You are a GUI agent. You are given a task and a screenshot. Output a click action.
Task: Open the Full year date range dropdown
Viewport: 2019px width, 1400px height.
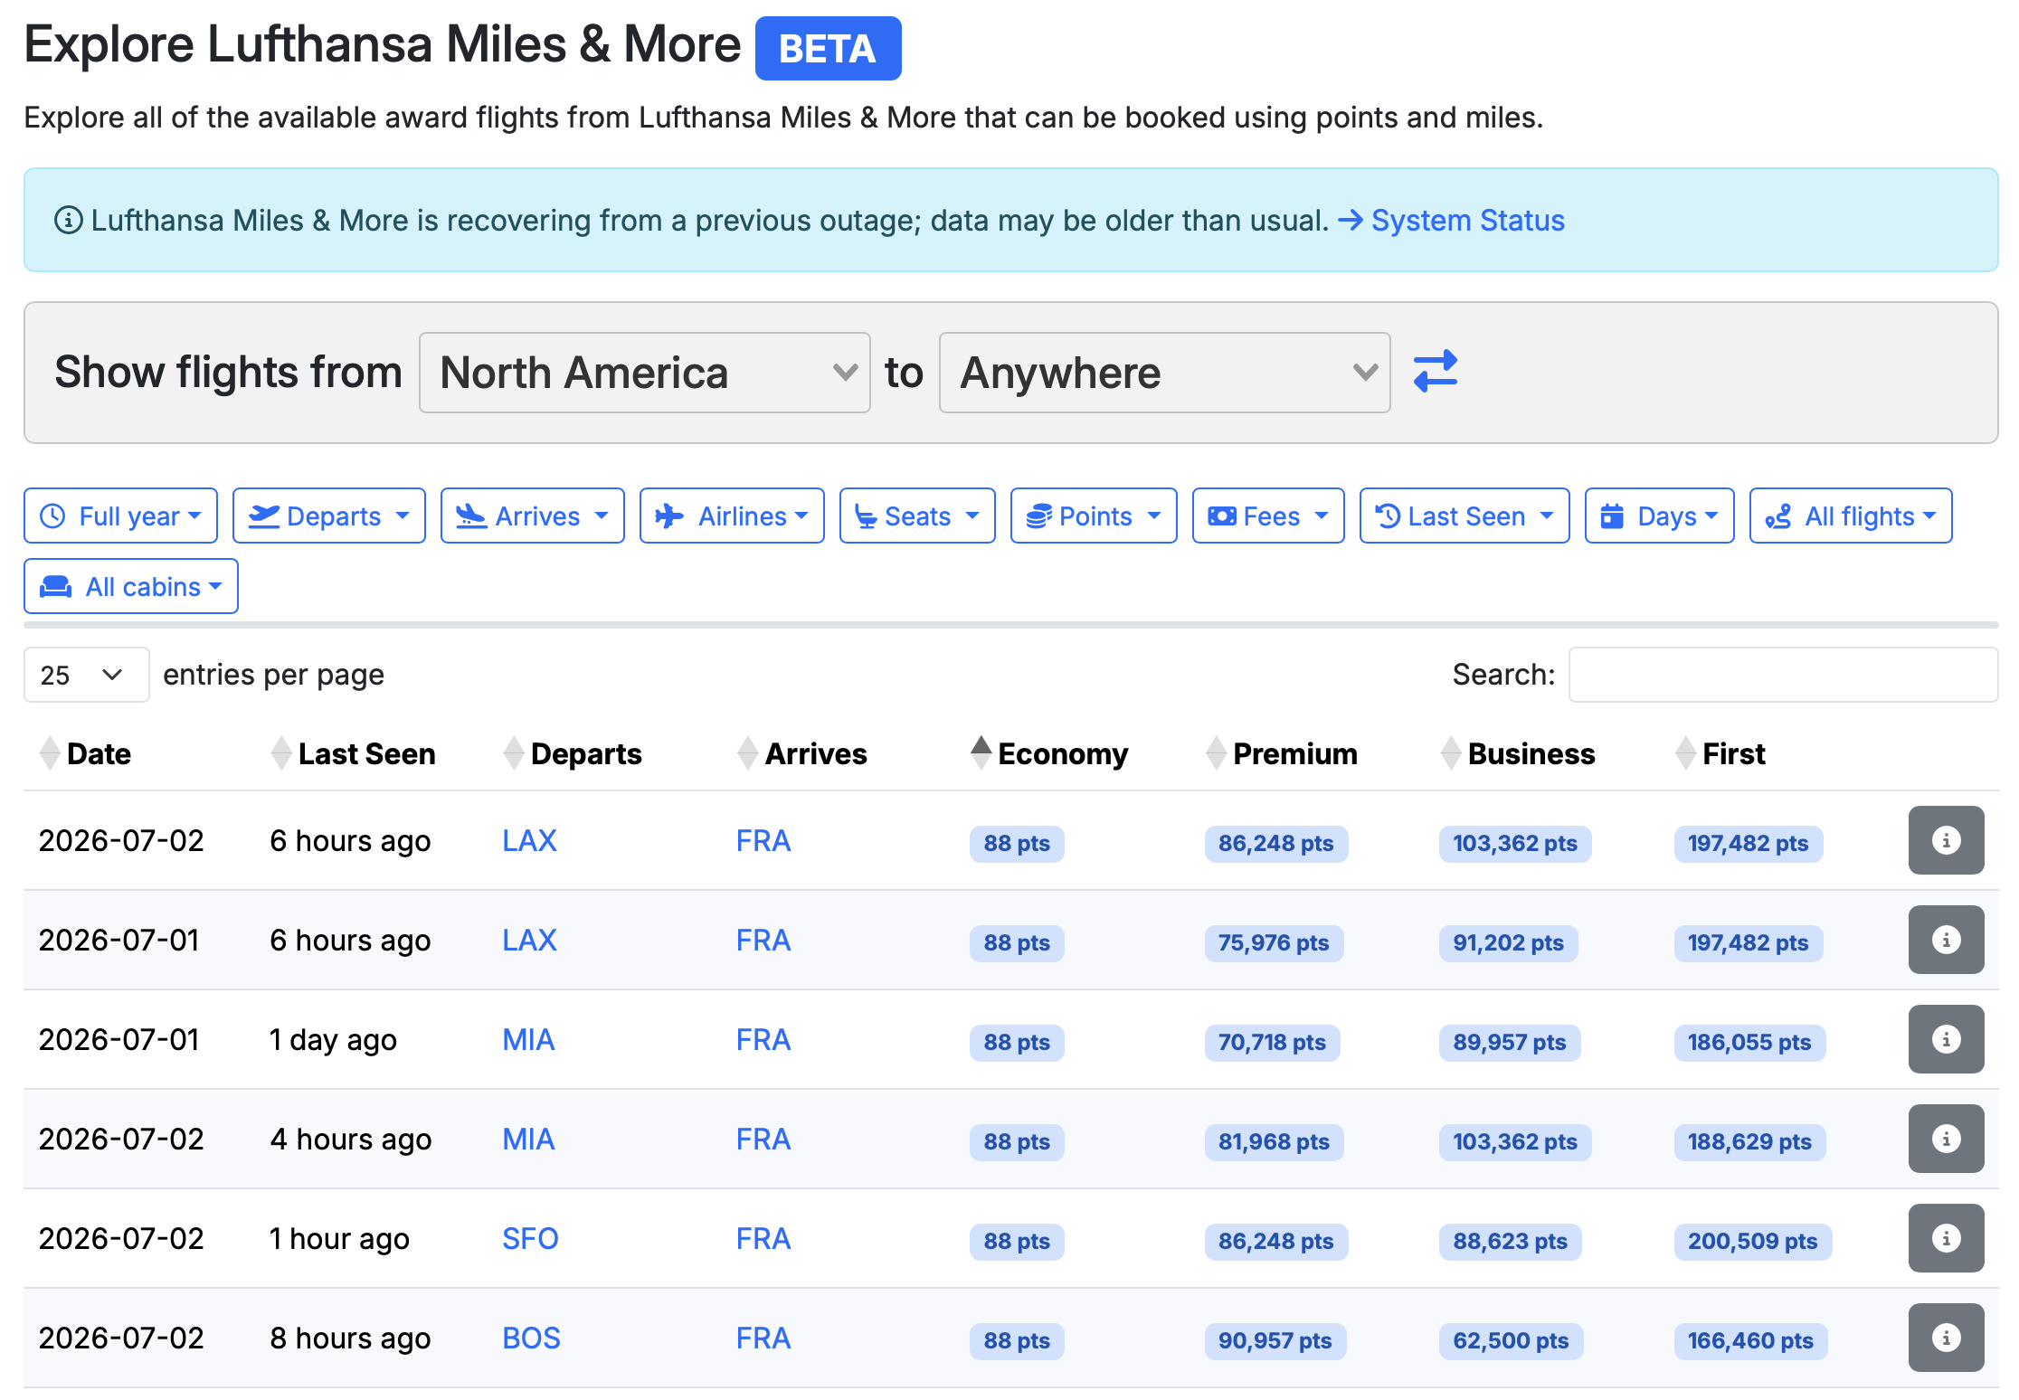click(x=120, y=516)
